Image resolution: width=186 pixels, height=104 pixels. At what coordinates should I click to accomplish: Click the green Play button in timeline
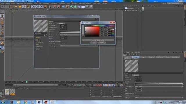[x=79, y=85]
